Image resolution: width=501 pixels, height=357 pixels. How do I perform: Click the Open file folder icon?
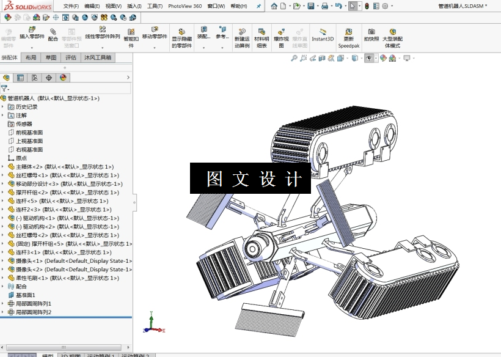tap(296, 6)
